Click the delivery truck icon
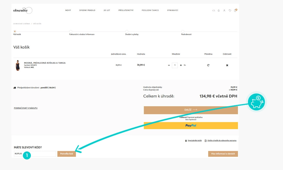This screenshot has width=283, height=170. coord(15,88)
